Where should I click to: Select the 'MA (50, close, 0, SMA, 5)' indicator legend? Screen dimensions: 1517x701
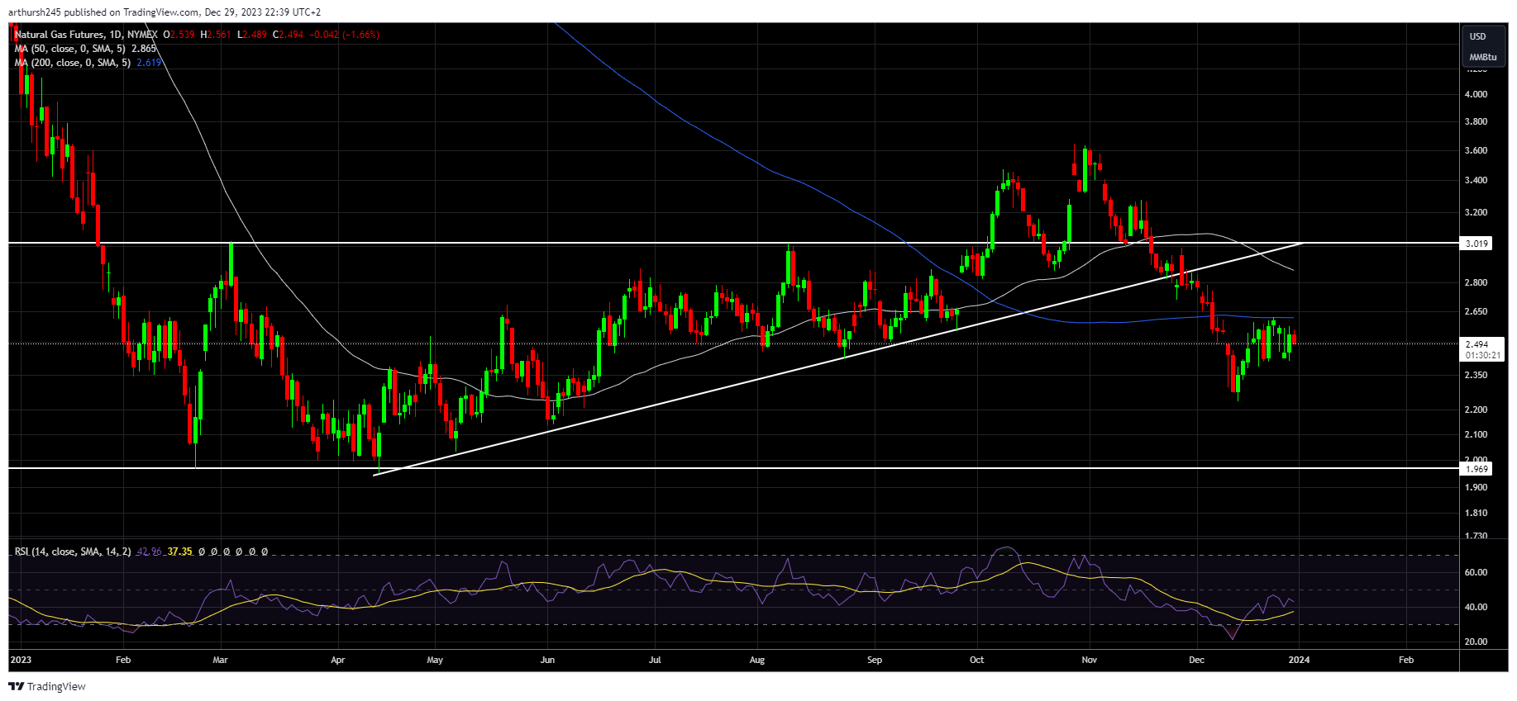point(70,49)
